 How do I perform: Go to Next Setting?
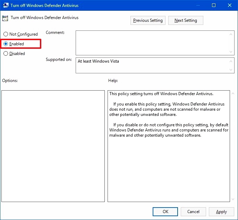coord(186,20)
